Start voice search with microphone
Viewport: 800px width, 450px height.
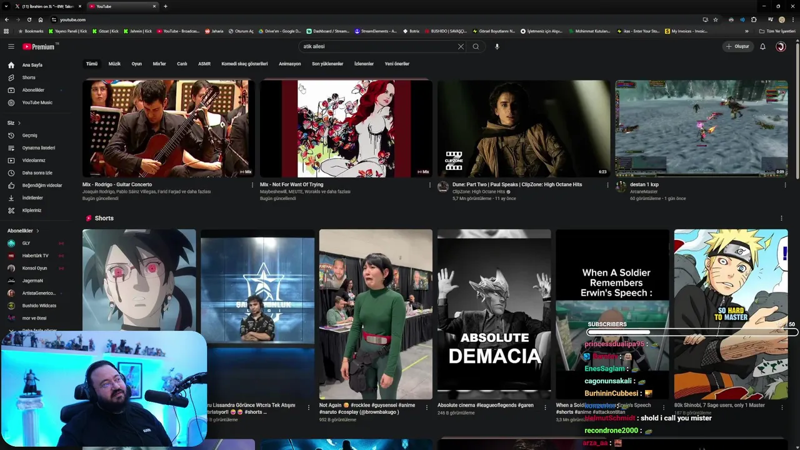497,46
